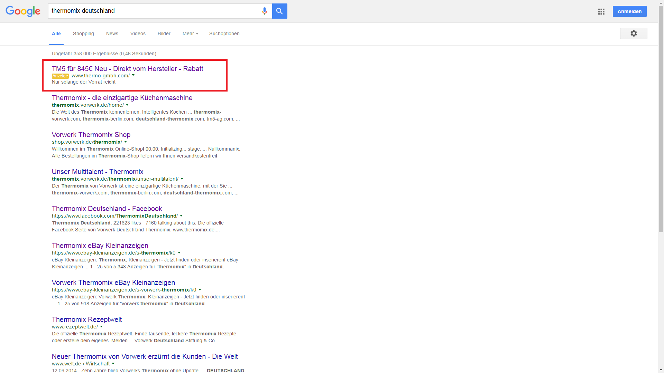Click the www.thermo-gmbh.com ad URL text

pyautogui.click(x=101, y=76)
